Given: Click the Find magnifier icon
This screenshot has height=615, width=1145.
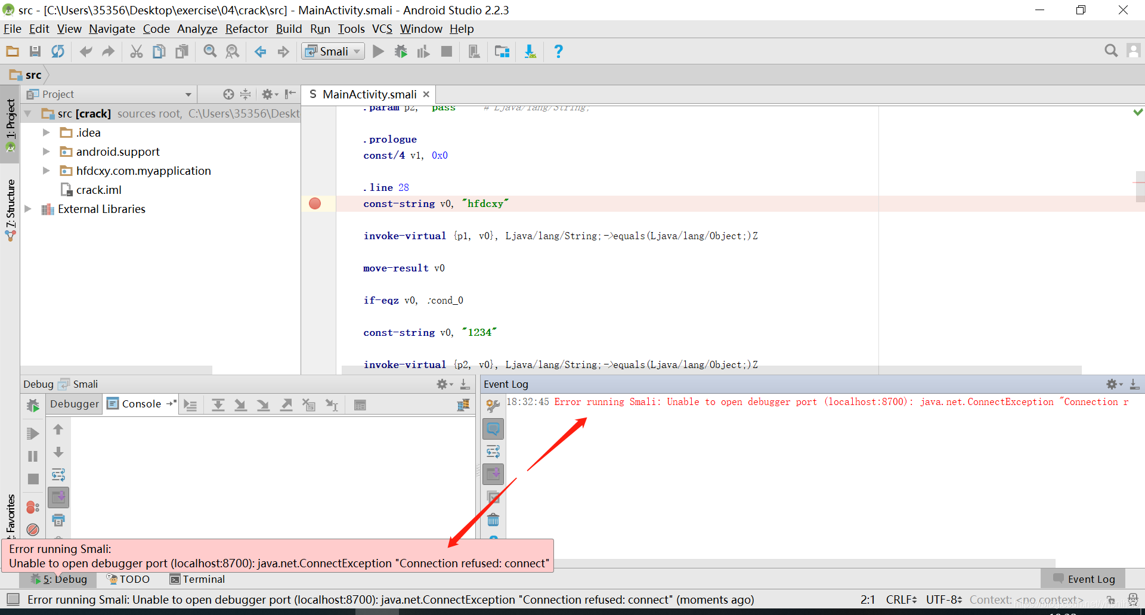Looking at the screenshot, I should click(x=210, y=52).
